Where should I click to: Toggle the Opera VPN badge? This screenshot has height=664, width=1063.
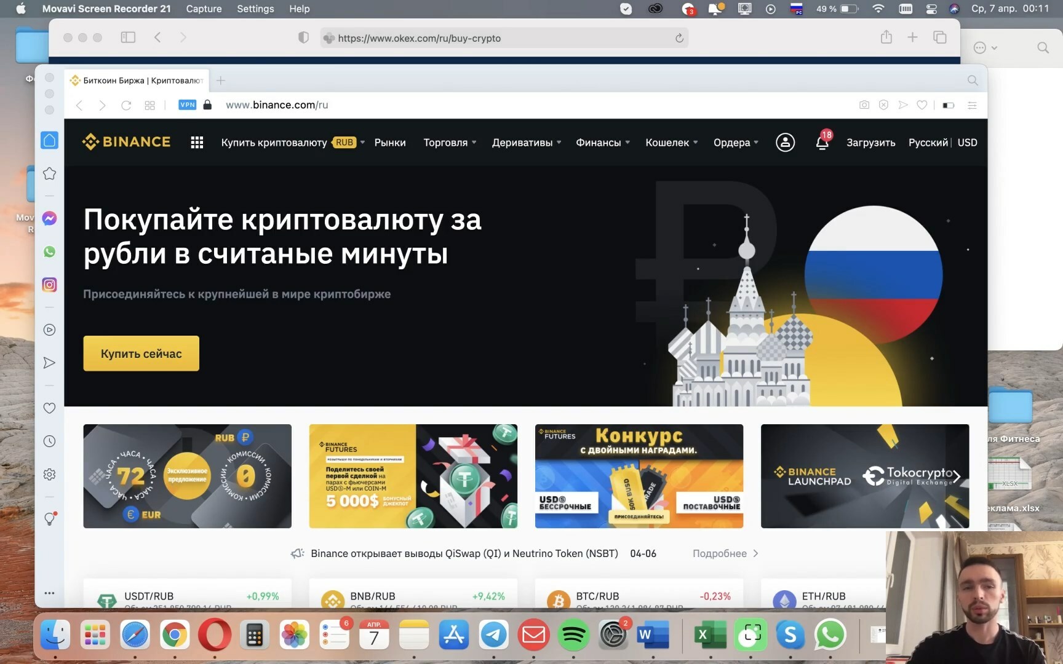click(187, 105)
